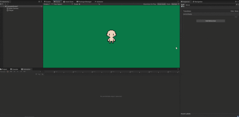
Task: Open the Inspector preset settings icon
Action: [x=236, y=4]
